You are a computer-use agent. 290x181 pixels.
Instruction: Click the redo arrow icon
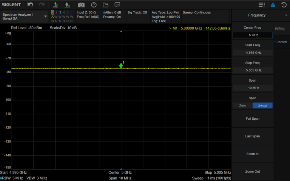pyautogui.click(x=42, y=5)
